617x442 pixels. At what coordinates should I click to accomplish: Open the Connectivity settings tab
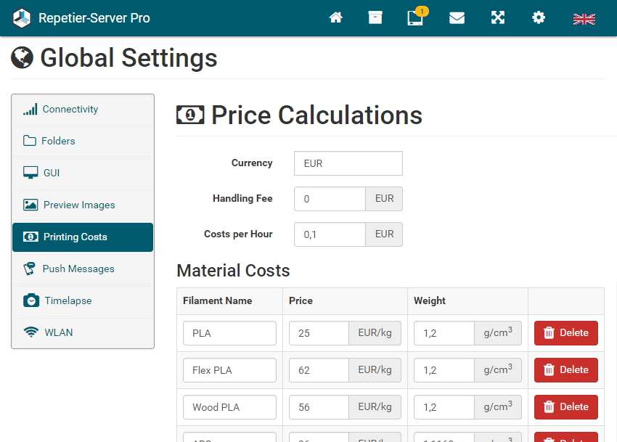83,110
